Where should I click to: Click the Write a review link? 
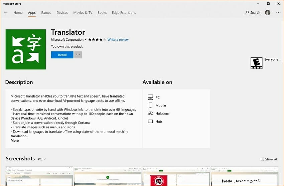pos(118,40)
